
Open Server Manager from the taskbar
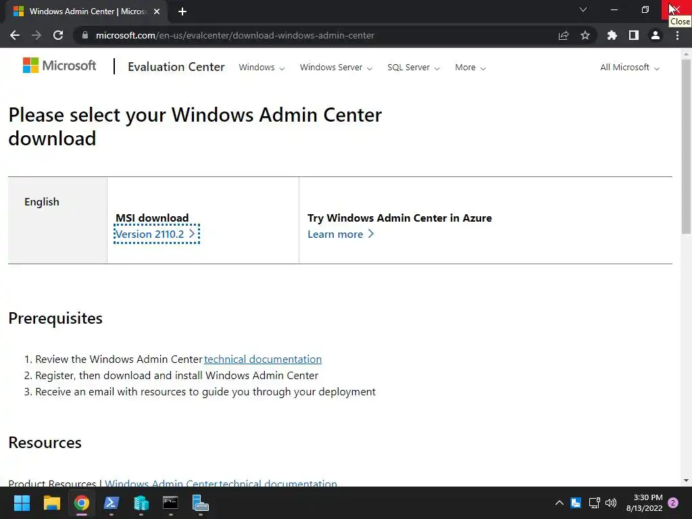click(200, 503)
